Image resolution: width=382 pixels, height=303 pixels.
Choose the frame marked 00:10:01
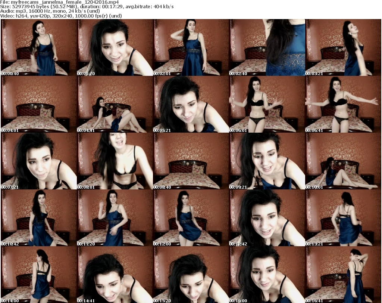pos(343,161)
